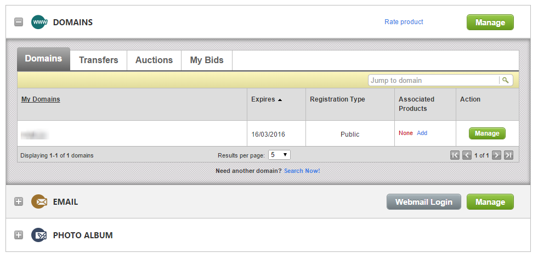This screenshot has width=538, height=258.
Task: Go to the previous results page
Action: 467,155
